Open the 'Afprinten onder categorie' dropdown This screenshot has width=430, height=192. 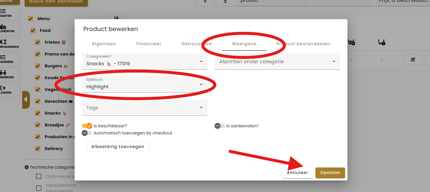coord(277,61)
